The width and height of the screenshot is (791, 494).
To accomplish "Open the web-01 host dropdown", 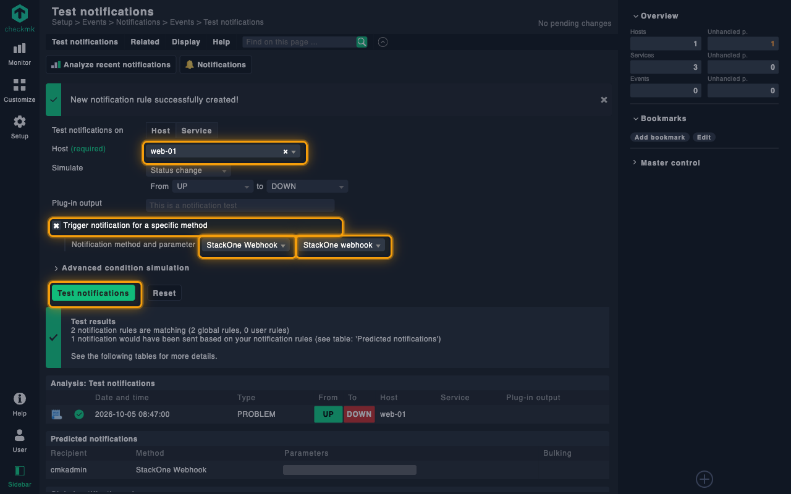I will click(x=223, y=152).
